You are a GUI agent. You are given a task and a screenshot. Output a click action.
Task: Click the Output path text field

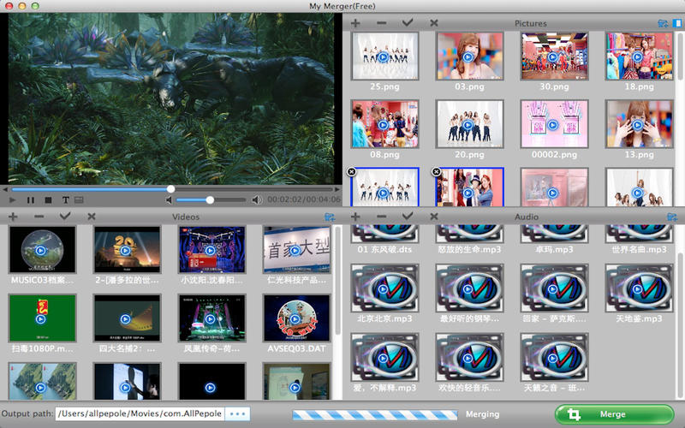click(x=140, y=414)
